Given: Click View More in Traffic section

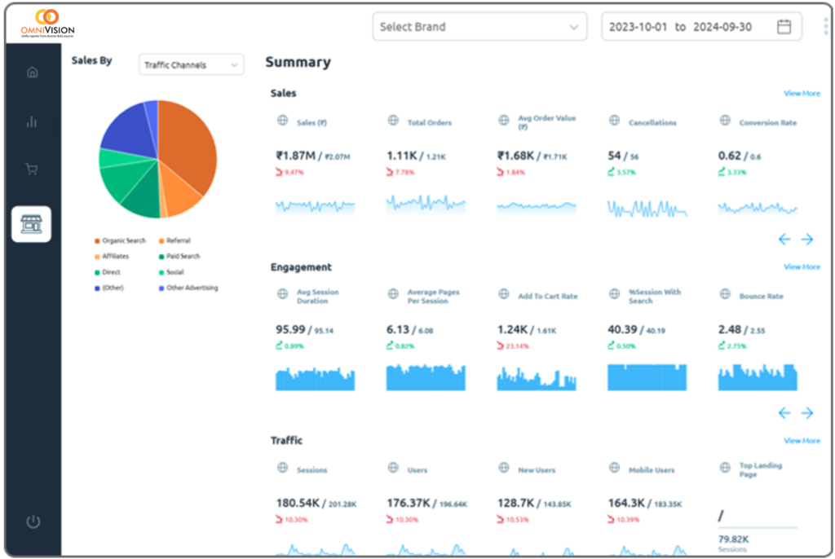Looking at the screenshot, I should [802, 441].
